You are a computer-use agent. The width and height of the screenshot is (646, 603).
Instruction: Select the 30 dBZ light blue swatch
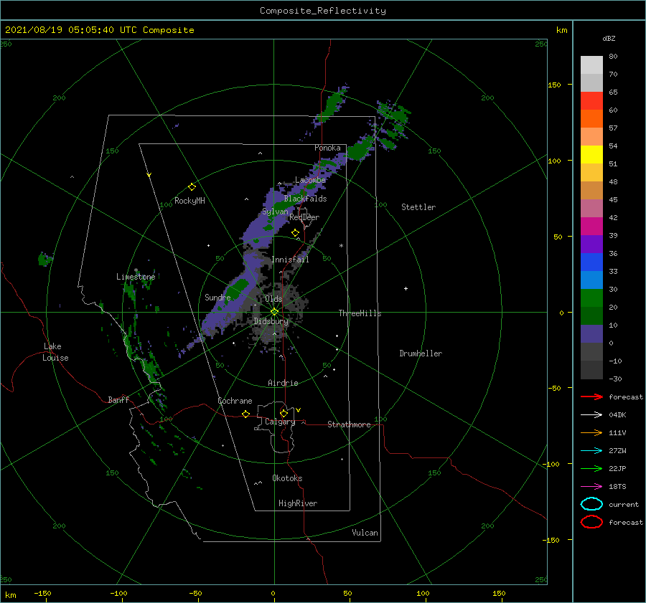tap(591, 280)
